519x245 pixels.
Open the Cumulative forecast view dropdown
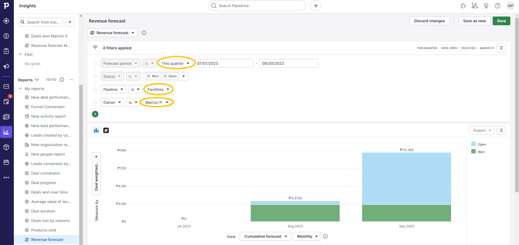[x=265, y=236]
